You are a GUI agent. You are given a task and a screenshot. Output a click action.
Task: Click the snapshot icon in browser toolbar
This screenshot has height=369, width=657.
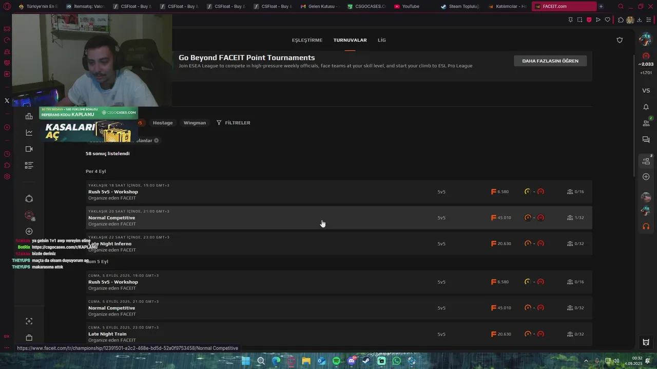(x=579, y=20)
